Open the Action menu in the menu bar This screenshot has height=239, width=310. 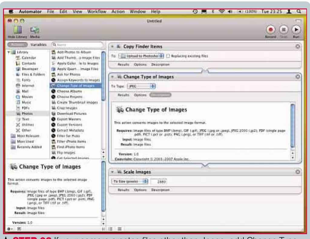pos(118,12)
